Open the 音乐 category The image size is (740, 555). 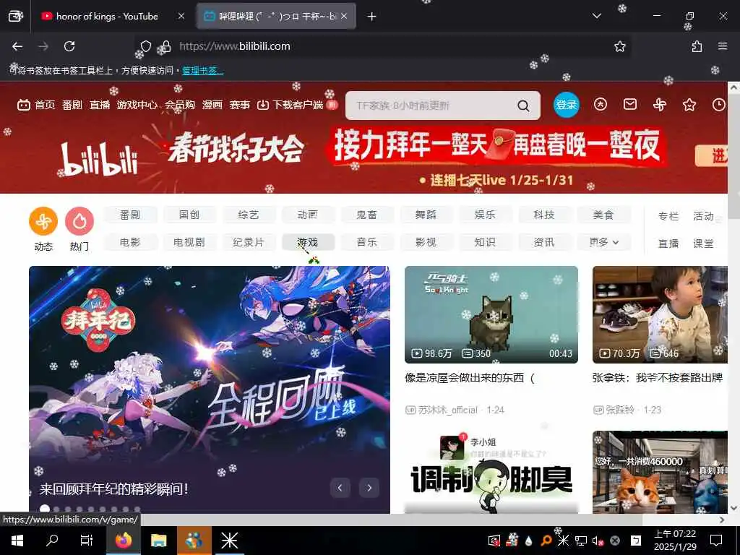pyautogui.click(x=366, y=242)
